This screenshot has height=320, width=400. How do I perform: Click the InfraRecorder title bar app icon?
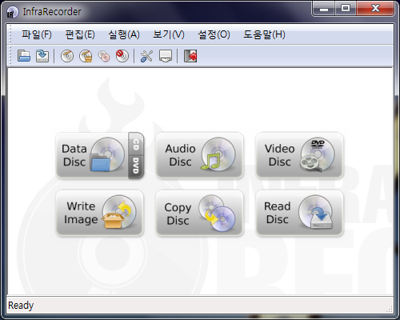point(12,12)
